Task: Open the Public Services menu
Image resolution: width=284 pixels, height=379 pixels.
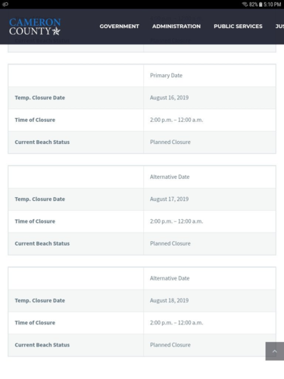Action: (238, 27)
